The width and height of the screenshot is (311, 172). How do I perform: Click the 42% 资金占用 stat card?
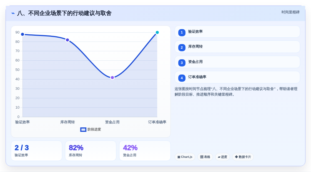pos(145,151)
